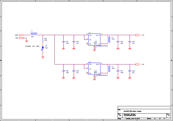Click the VBAT input port symbol
The image size is (173, 121).
tap(22, 35)
